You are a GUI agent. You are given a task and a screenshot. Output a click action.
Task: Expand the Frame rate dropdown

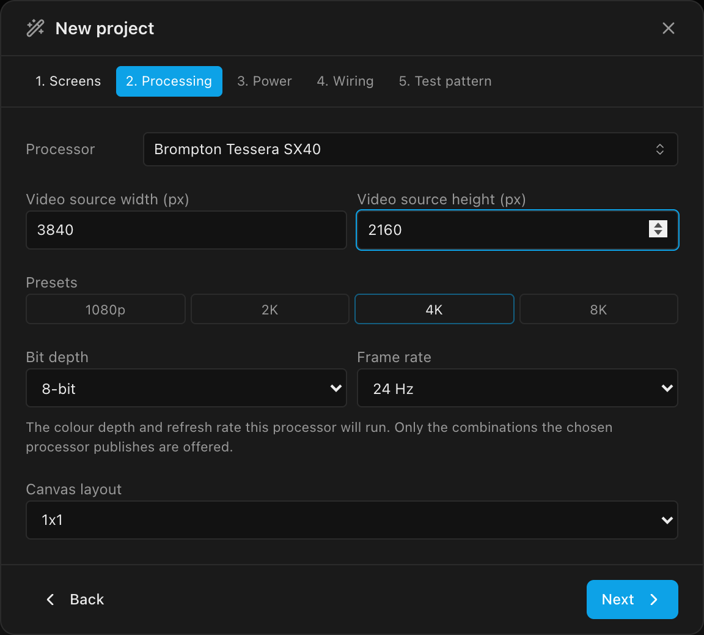tap(517, 388)
